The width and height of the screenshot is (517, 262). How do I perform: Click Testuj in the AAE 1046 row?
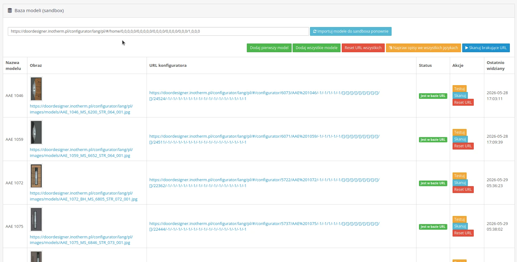(459, 89)
